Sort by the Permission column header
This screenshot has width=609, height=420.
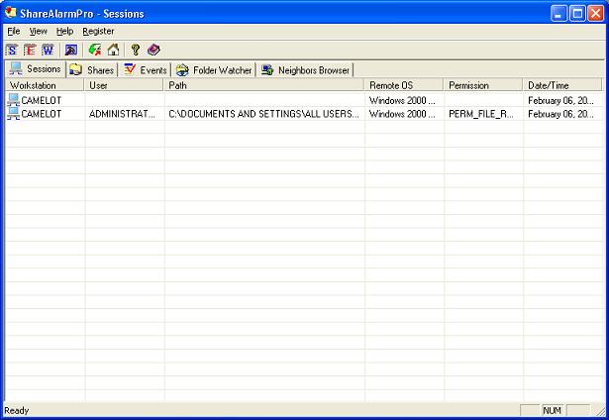tap(483, 85)
